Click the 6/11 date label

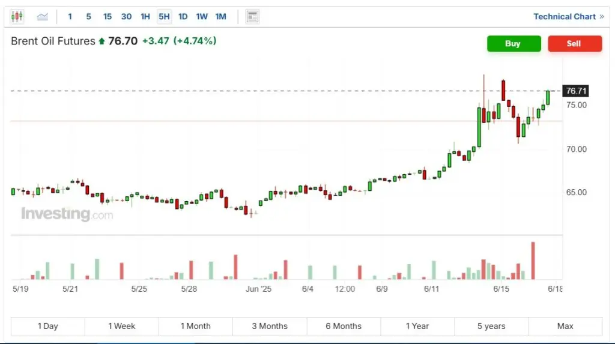click(431, 289)
